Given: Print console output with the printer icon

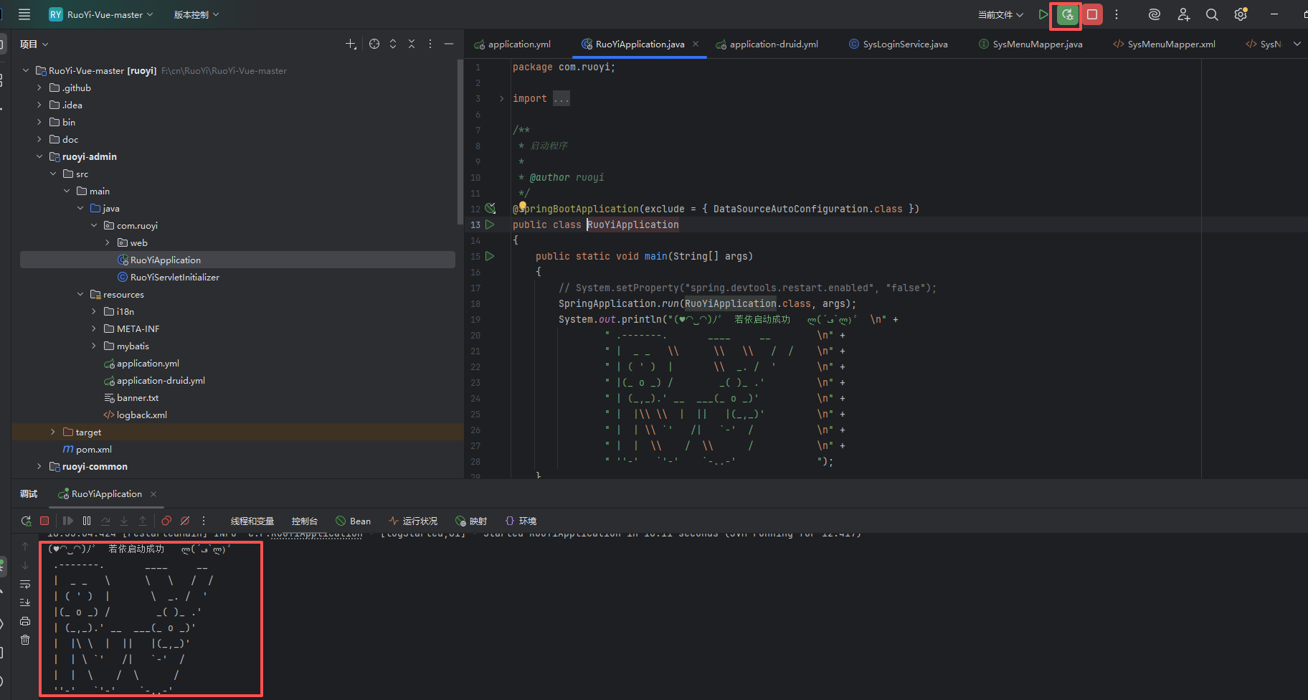Looking at the screenshot, I should [25, 621].
